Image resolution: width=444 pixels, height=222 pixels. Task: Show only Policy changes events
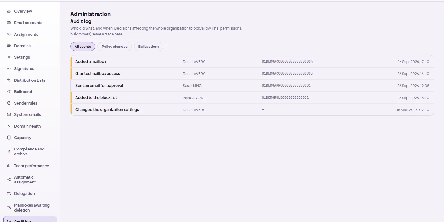coord(115,47)
